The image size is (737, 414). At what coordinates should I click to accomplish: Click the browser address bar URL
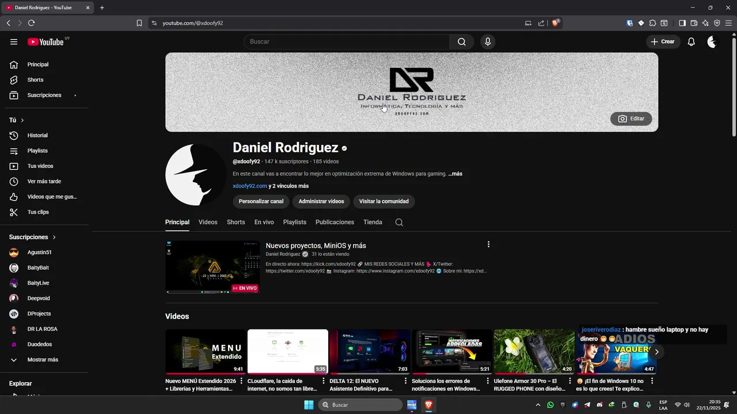tap(192, 23)
